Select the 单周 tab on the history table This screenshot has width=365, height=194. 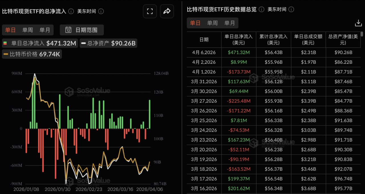pos(212,23)
